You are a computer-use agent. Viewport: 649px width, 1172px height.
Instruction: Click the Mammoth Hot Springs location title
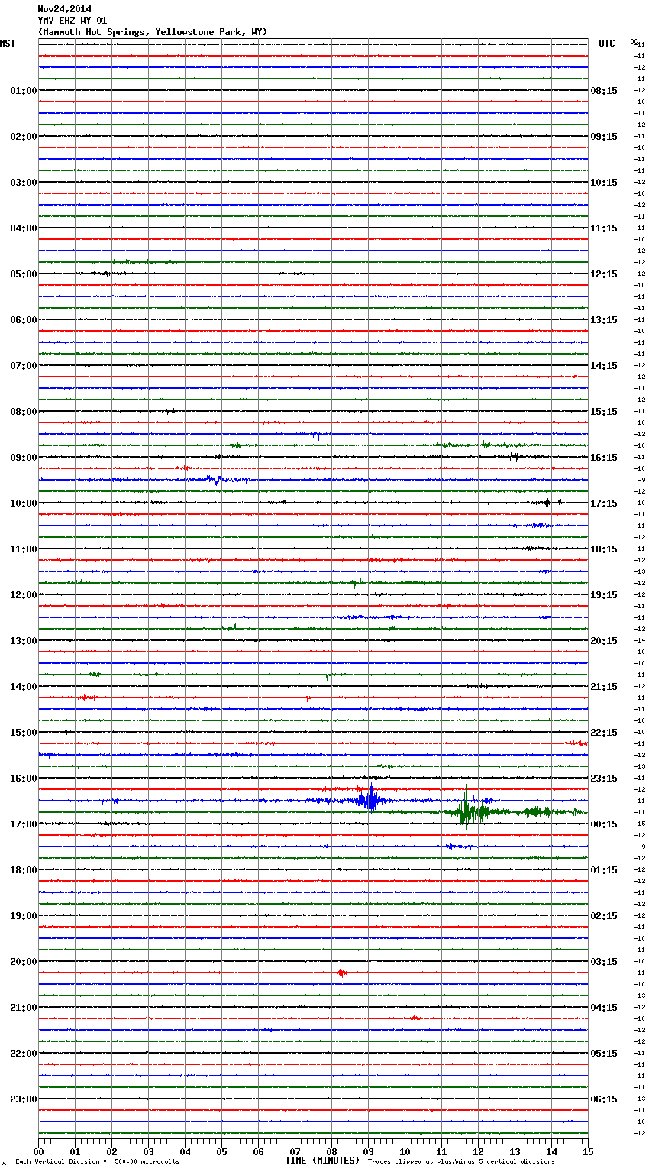[153, 32]
